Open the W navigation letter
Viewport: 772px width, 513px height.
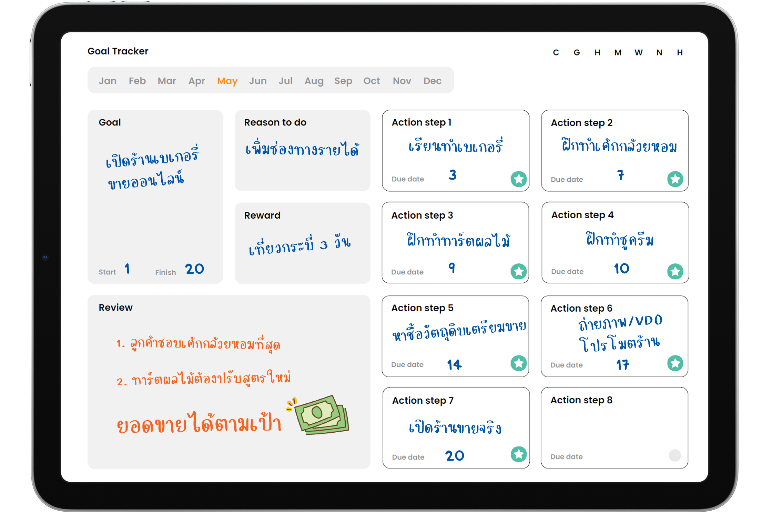coord(639,52)
